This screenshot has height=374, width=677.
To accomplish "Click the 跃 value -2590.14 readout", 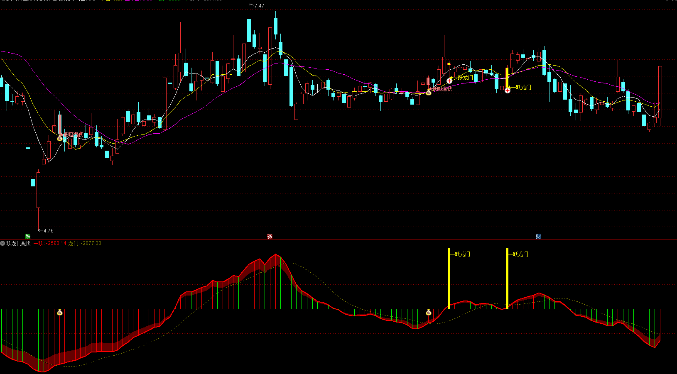I will 50,243.
